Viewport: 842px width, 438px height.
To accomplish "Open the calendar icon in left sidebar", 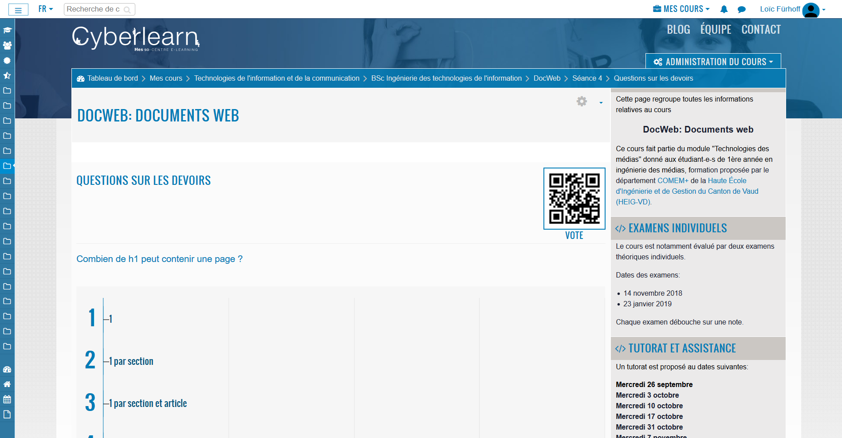I will click(x=7, y=399).
